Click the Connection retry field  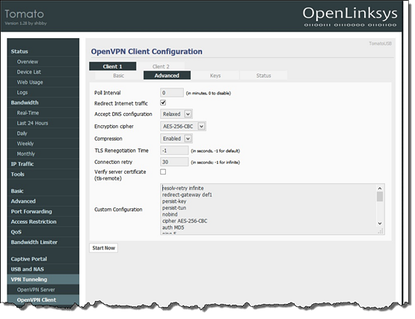(x=174, y=162)
